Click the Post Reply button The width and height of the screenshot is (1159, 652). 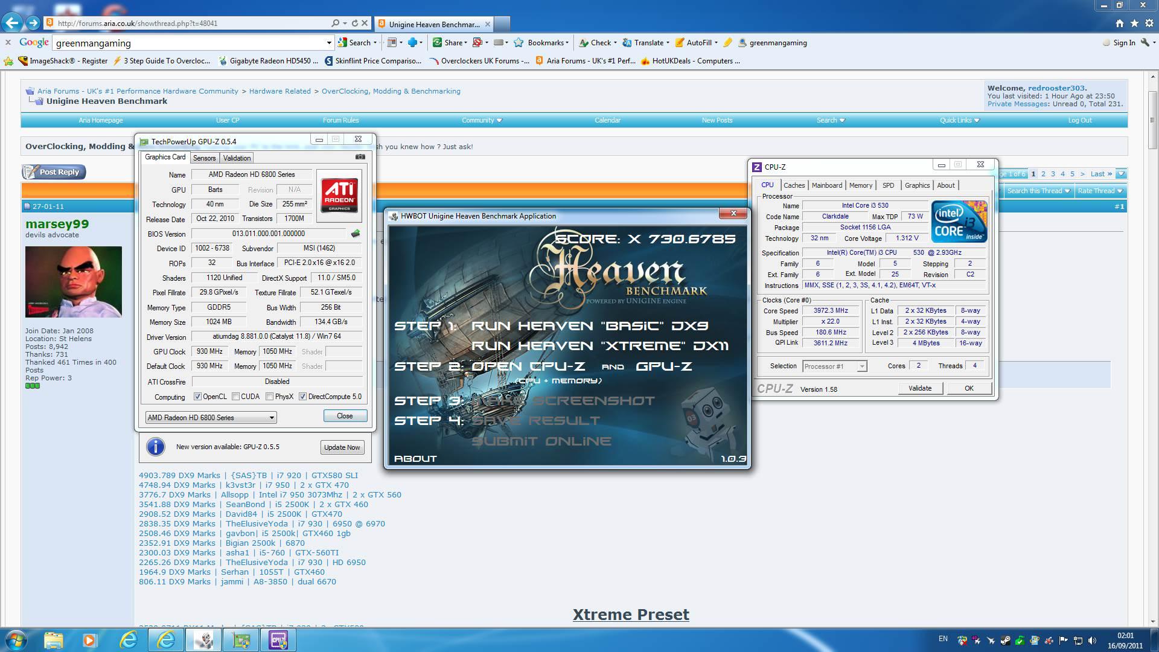[x=54, y=172]
